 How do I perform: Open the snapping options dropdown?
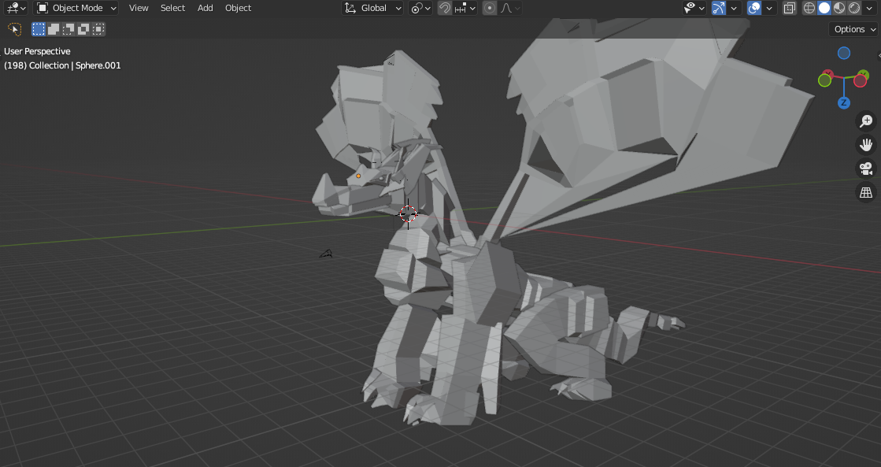(x=465, y=8)
